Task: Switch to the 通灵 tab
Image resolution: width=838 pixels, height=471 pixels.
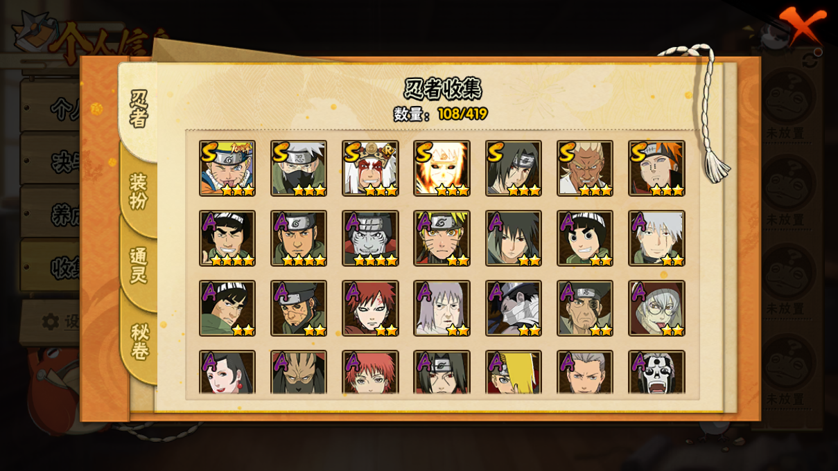Action: point(139,265)
